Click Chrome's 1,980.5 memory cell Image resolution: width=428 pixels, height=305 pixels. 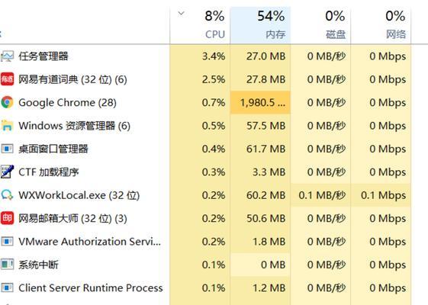click(260, 103)
